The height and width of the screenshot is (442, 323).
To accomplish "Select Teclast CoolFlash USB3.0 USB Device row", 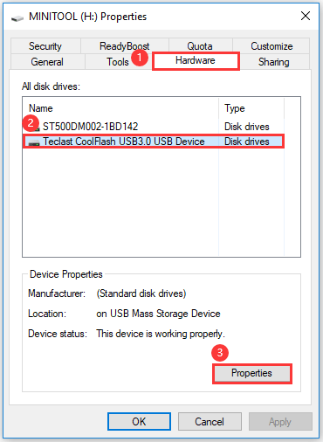I will pos(154,142).
